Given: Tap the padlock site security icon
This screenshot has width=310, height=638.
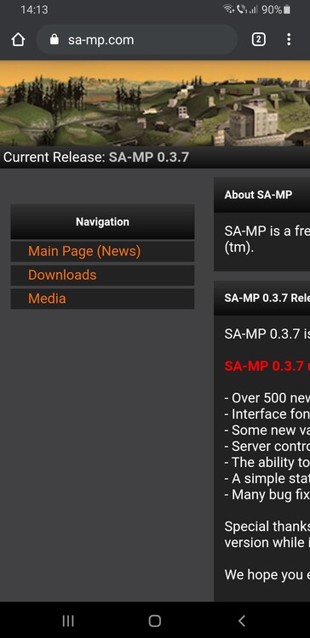Looking at the screenshot, I should [55, 39].
